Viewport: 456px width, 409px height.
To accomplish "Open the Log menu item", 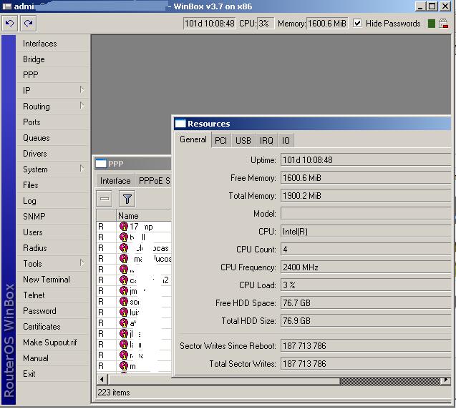I will tap(29, 201).
